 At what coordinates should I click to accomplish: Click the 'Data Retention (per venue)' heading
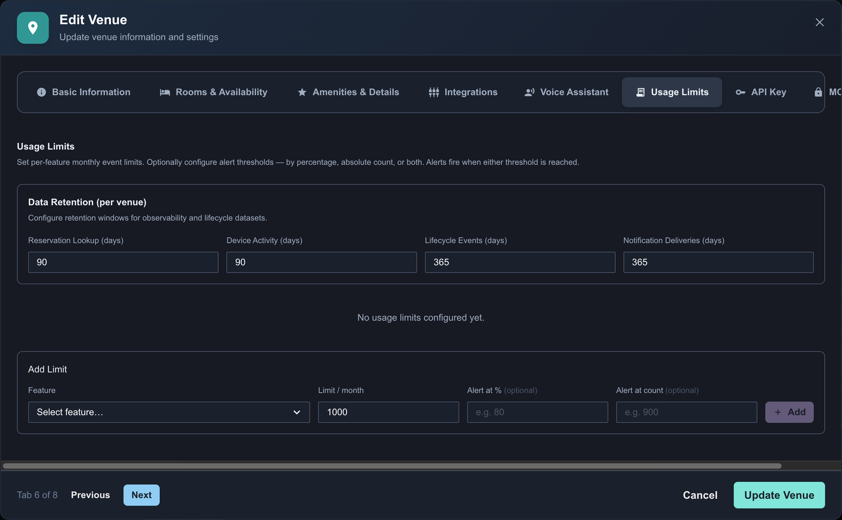pyautogui.click(x=87, y=202)
